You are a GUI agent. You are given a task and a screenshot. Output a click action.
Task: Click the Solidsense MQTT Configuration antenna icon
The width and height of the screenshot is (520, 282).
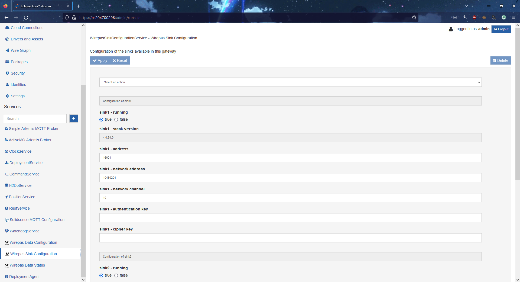(x=7, y=220)
